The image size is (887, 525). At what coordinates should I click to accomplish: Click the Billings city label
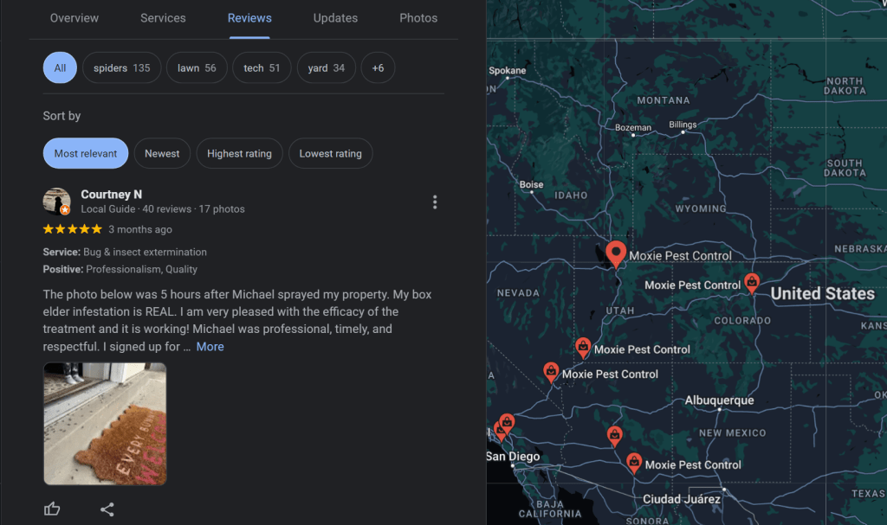683,125
